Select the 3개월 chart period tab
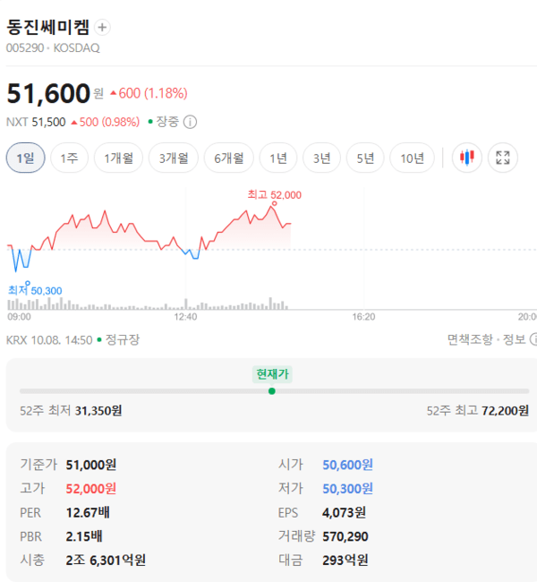The width and height of the screenshot is (537, 582). [x=174, y=158]
